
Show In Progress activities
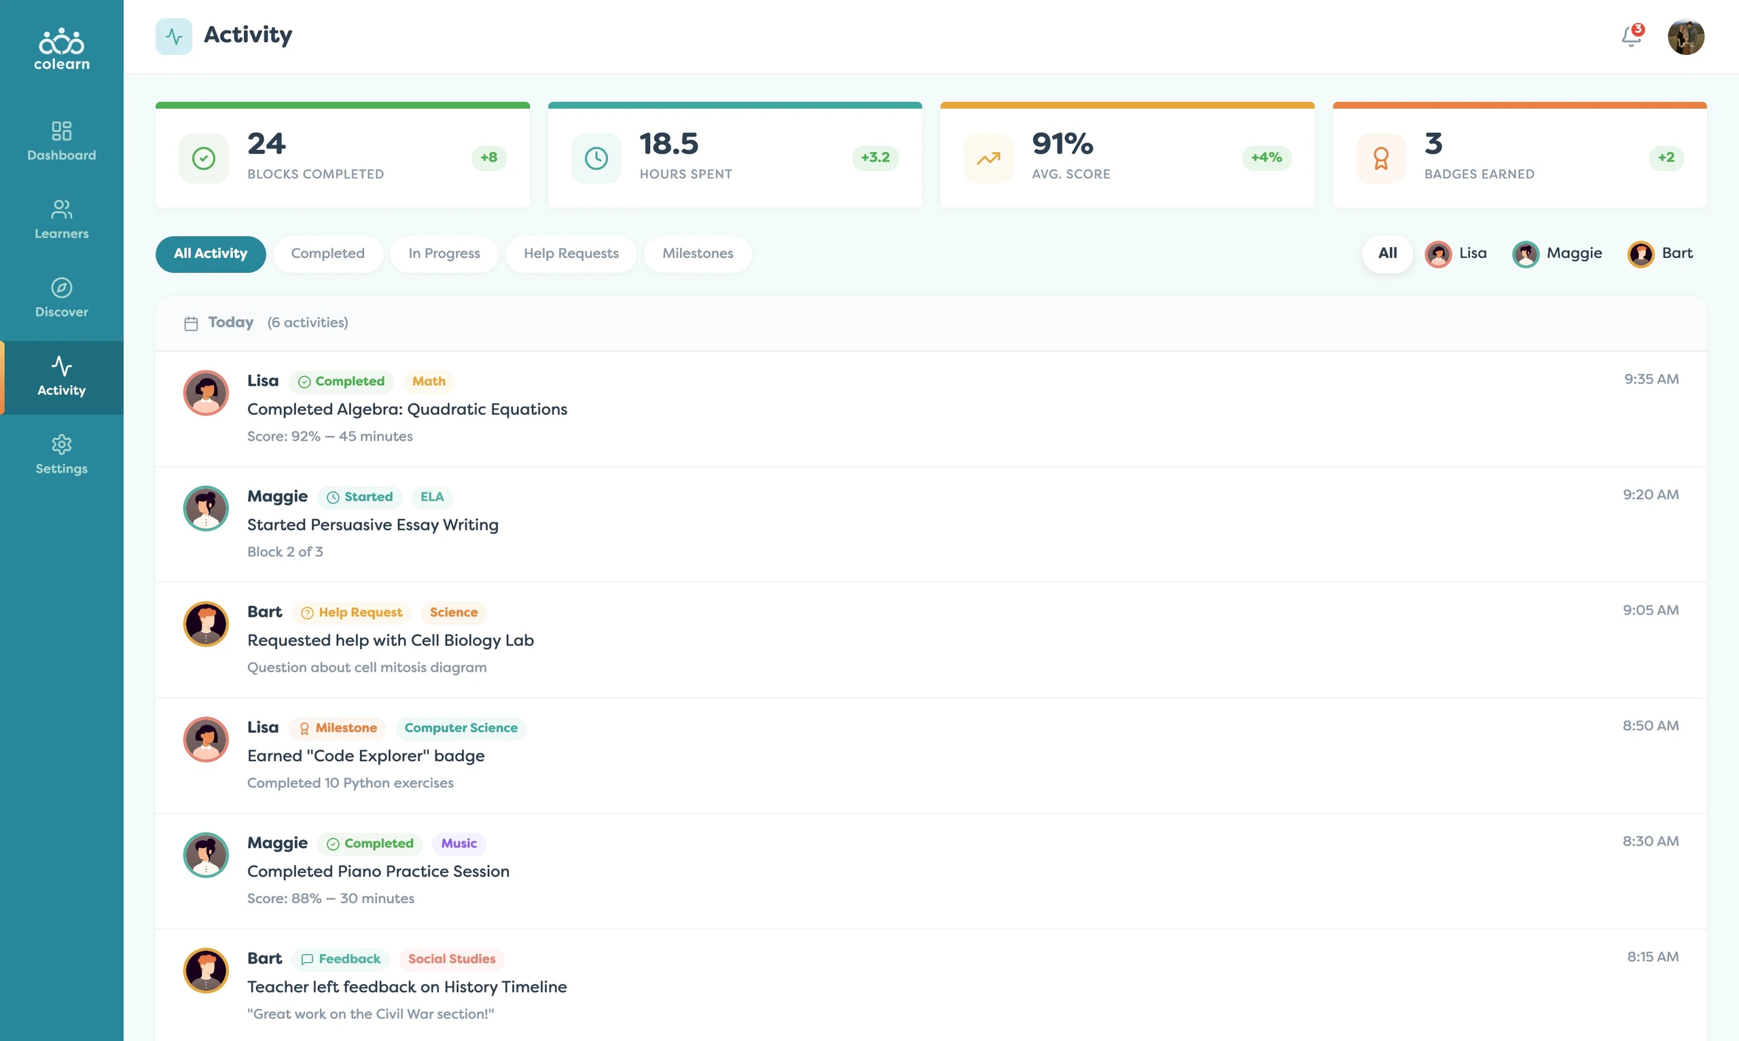click(444, 254)
